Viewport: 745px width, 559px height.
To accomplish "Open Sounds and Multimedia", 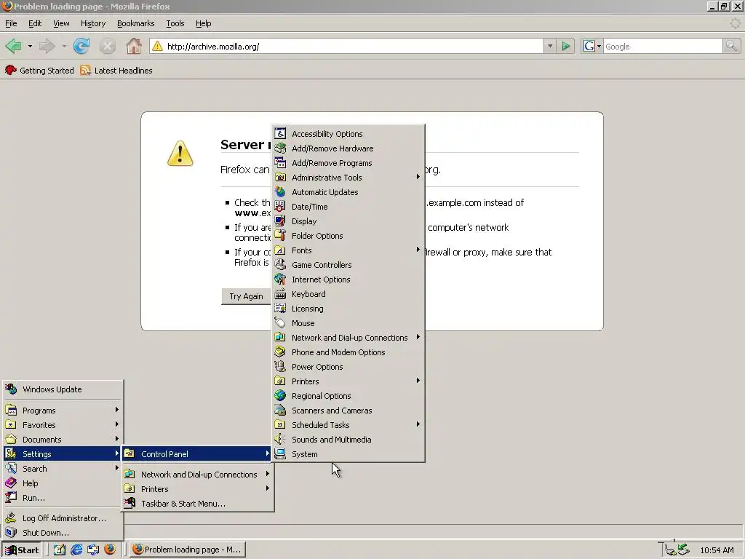I will click(348, 440).
